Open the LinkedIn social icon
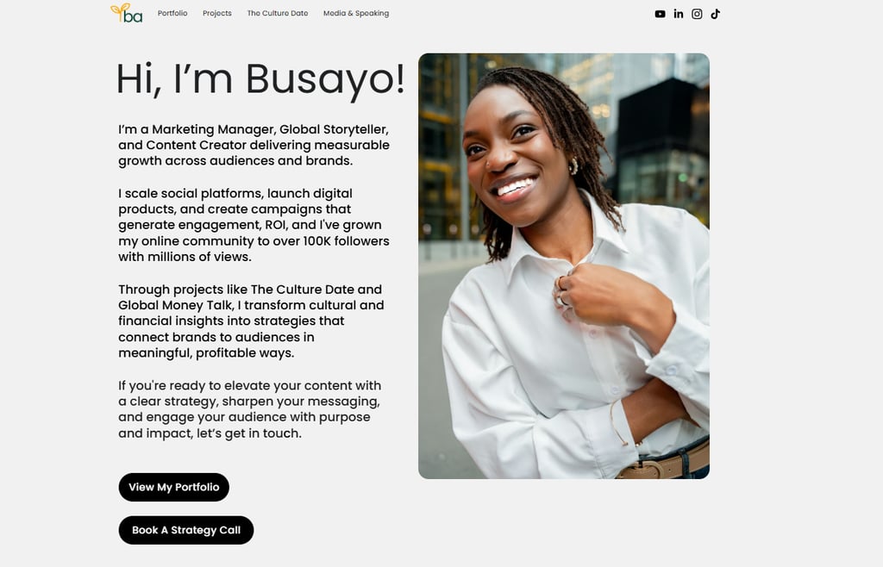The width and height of the screenshot is (883, 567). click(x=679, y=14)
